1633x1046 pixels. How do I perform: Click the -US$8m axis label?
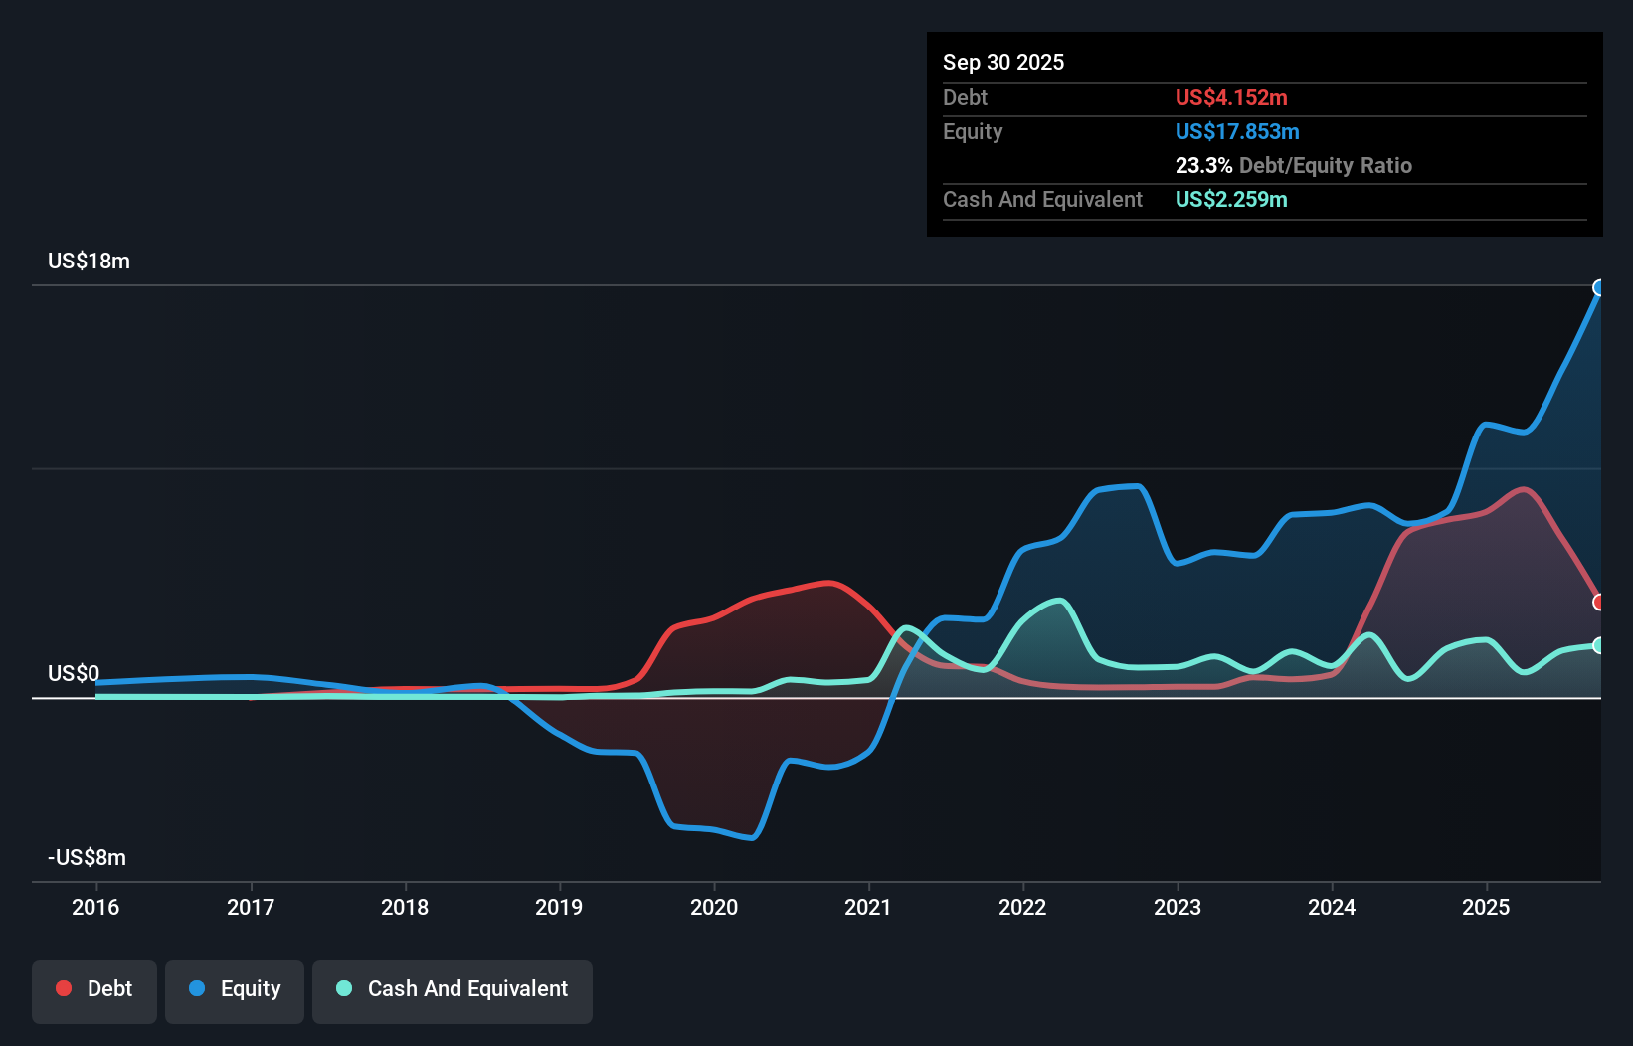coord(86,856)
